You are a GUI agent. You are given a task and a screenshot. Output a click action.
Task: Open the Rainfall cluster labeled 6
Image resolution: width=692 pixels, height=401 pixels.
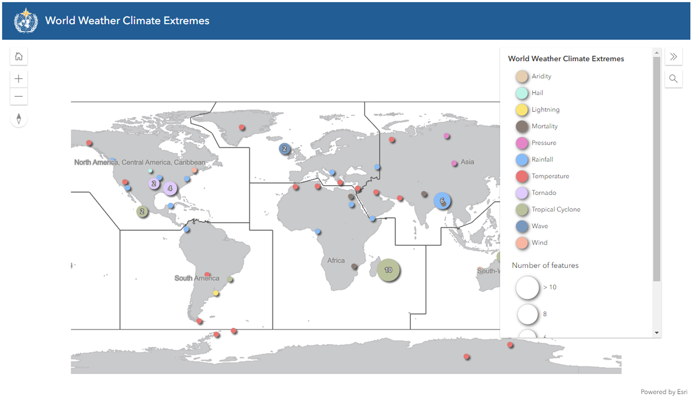[442, 201]
